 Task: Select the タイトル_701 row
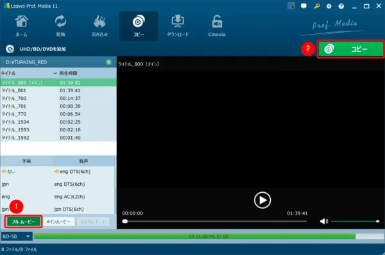point(58,106)
